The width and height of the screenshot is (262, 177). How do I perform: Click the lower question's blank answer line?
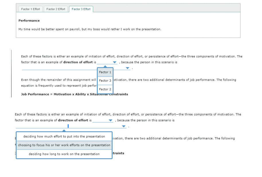click(40, 127)
